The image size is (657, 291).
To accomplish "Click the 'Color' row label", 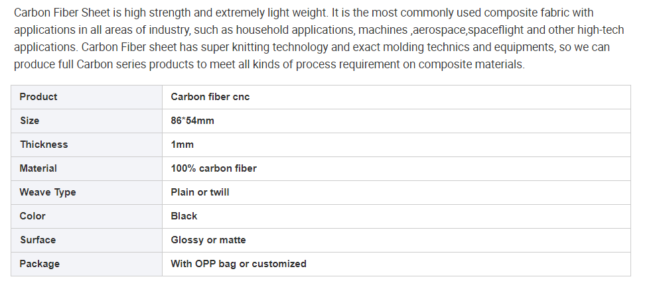I will [x=33, y=216].
